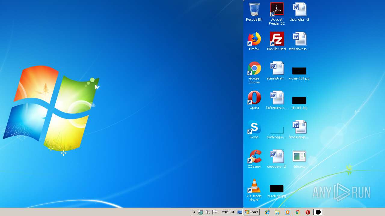Click the 2:01 PM clock

point(228,212)
